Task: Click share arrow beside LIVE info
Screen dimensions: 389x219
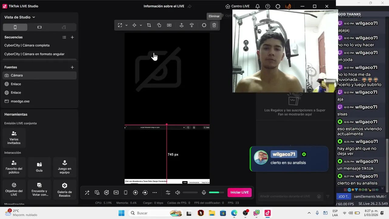Action: [190, 6]
